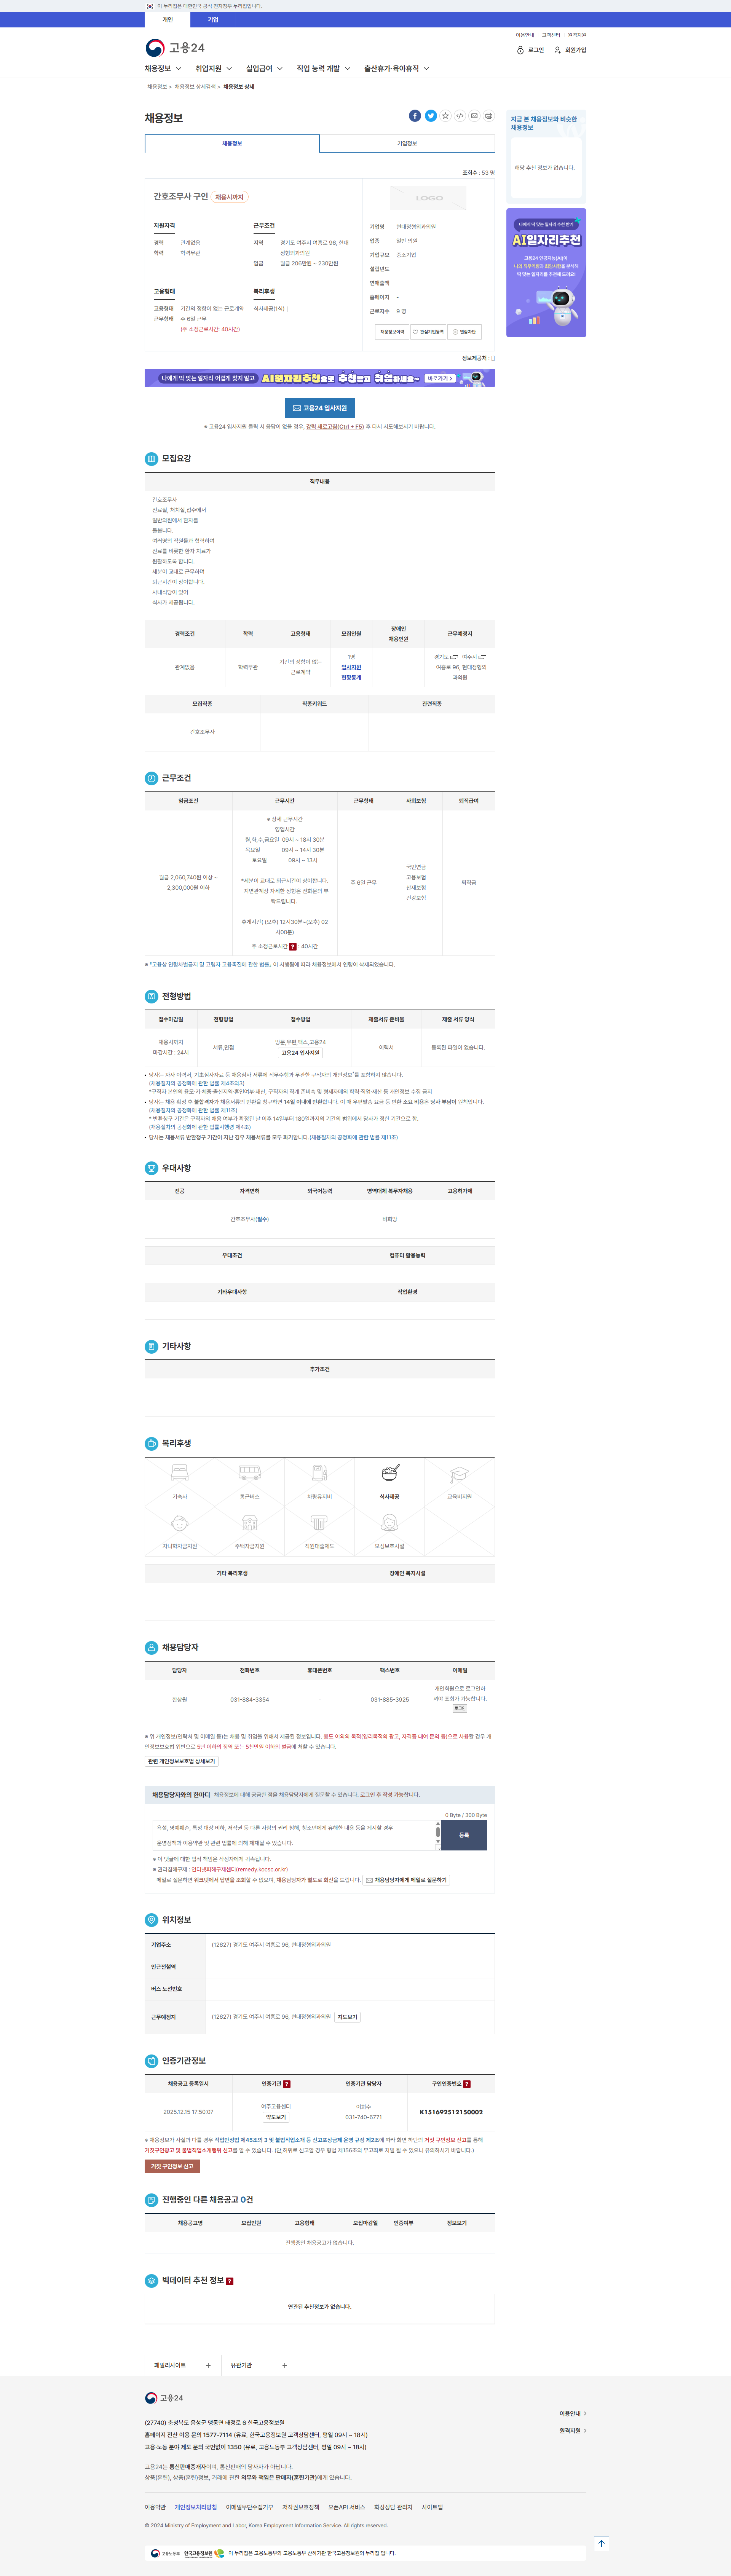The height and width of the screenshot is (2576, 731).
Task: Copy embed code via source icon
Action: click(460, 116)
